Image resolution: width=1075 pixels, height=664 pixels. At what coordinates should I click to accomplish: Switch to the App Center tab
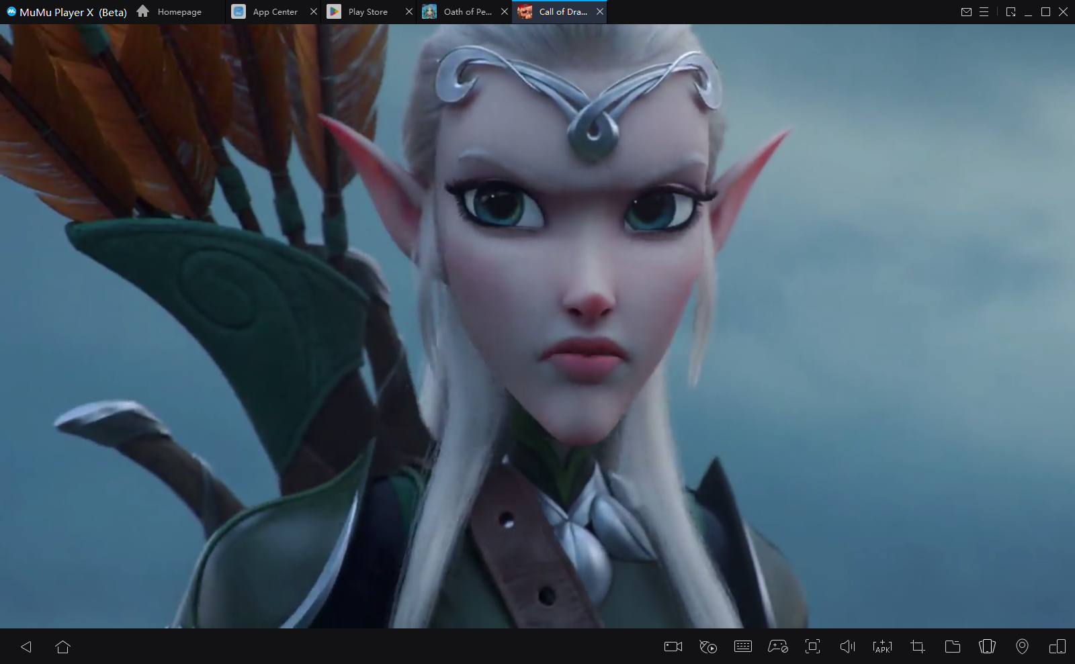[275, 11]
